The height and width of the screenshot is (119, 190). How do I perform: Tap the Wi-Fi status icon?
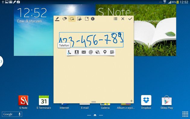pyautogui.click(x=165, y=2)
